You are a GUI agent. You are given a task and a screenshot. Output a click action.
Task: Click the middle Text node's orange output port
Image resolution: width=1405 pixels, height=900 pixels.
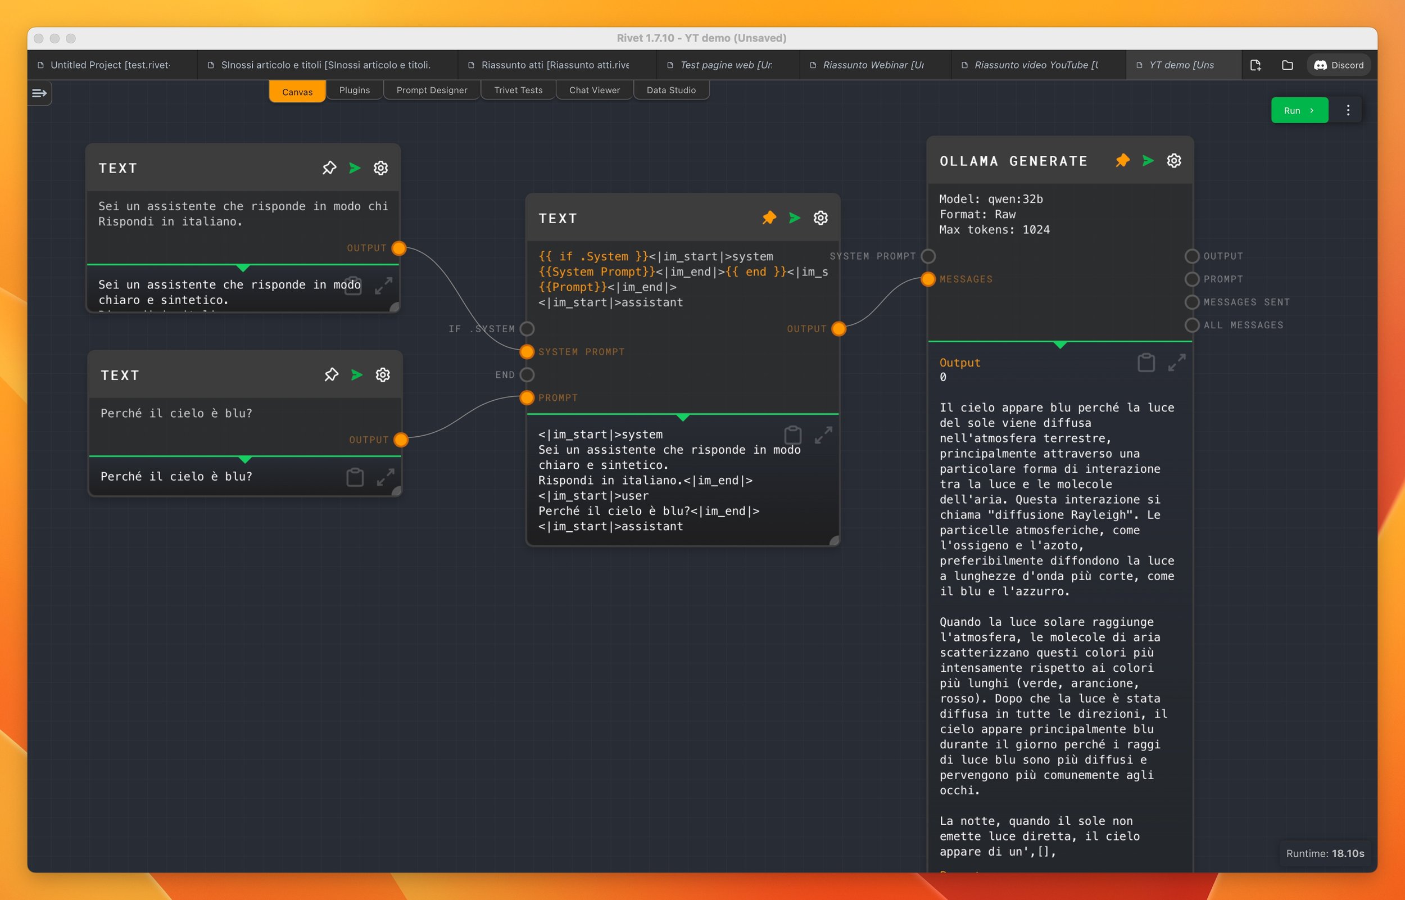click(x=839, y=328)
